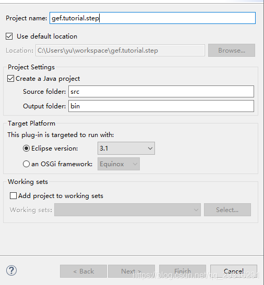The width and height of the screenshot is (264, 285).
Task: Click into the Output folder field
Action: pos(161,106)
